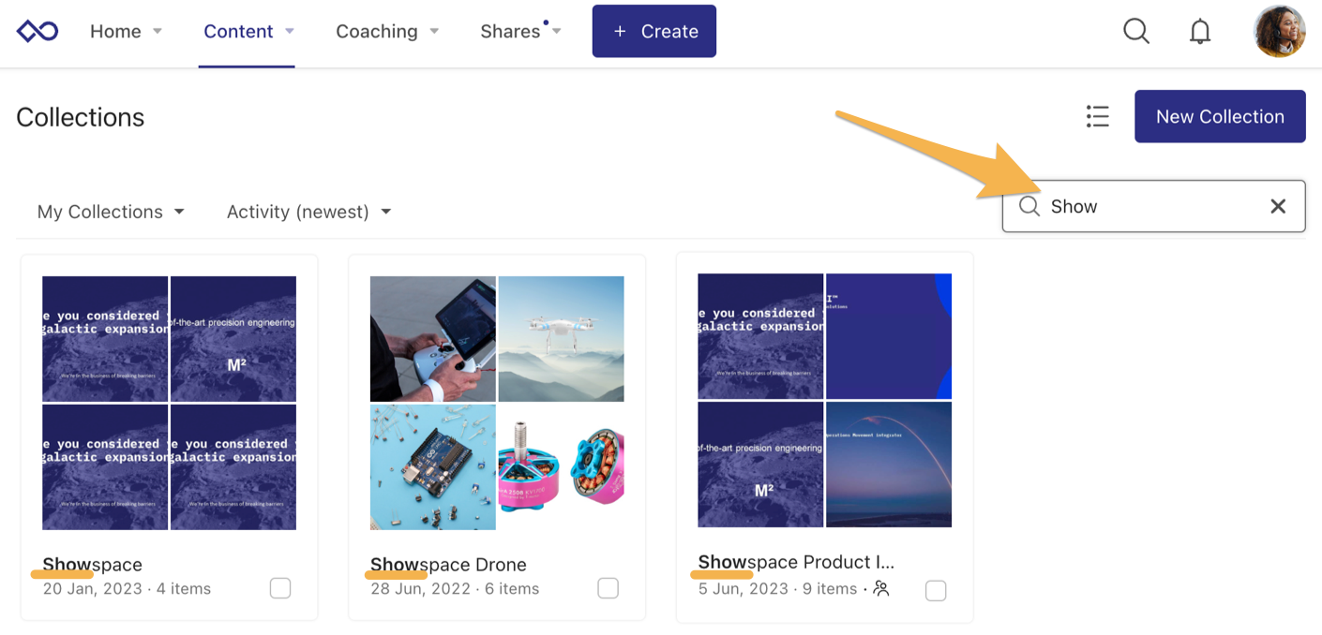
Task: Open the Shares menu
Action: tap(520, 31)
